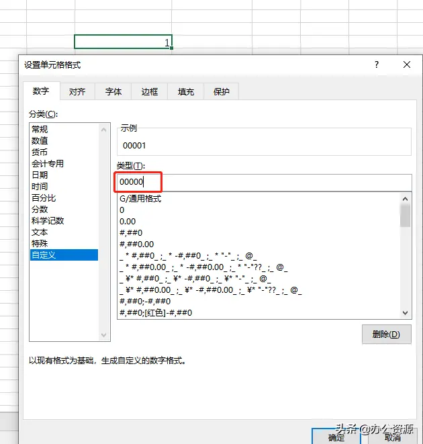Select 货币 category
This screenshot has width=423, height=444.
click(x=64, y=152)
